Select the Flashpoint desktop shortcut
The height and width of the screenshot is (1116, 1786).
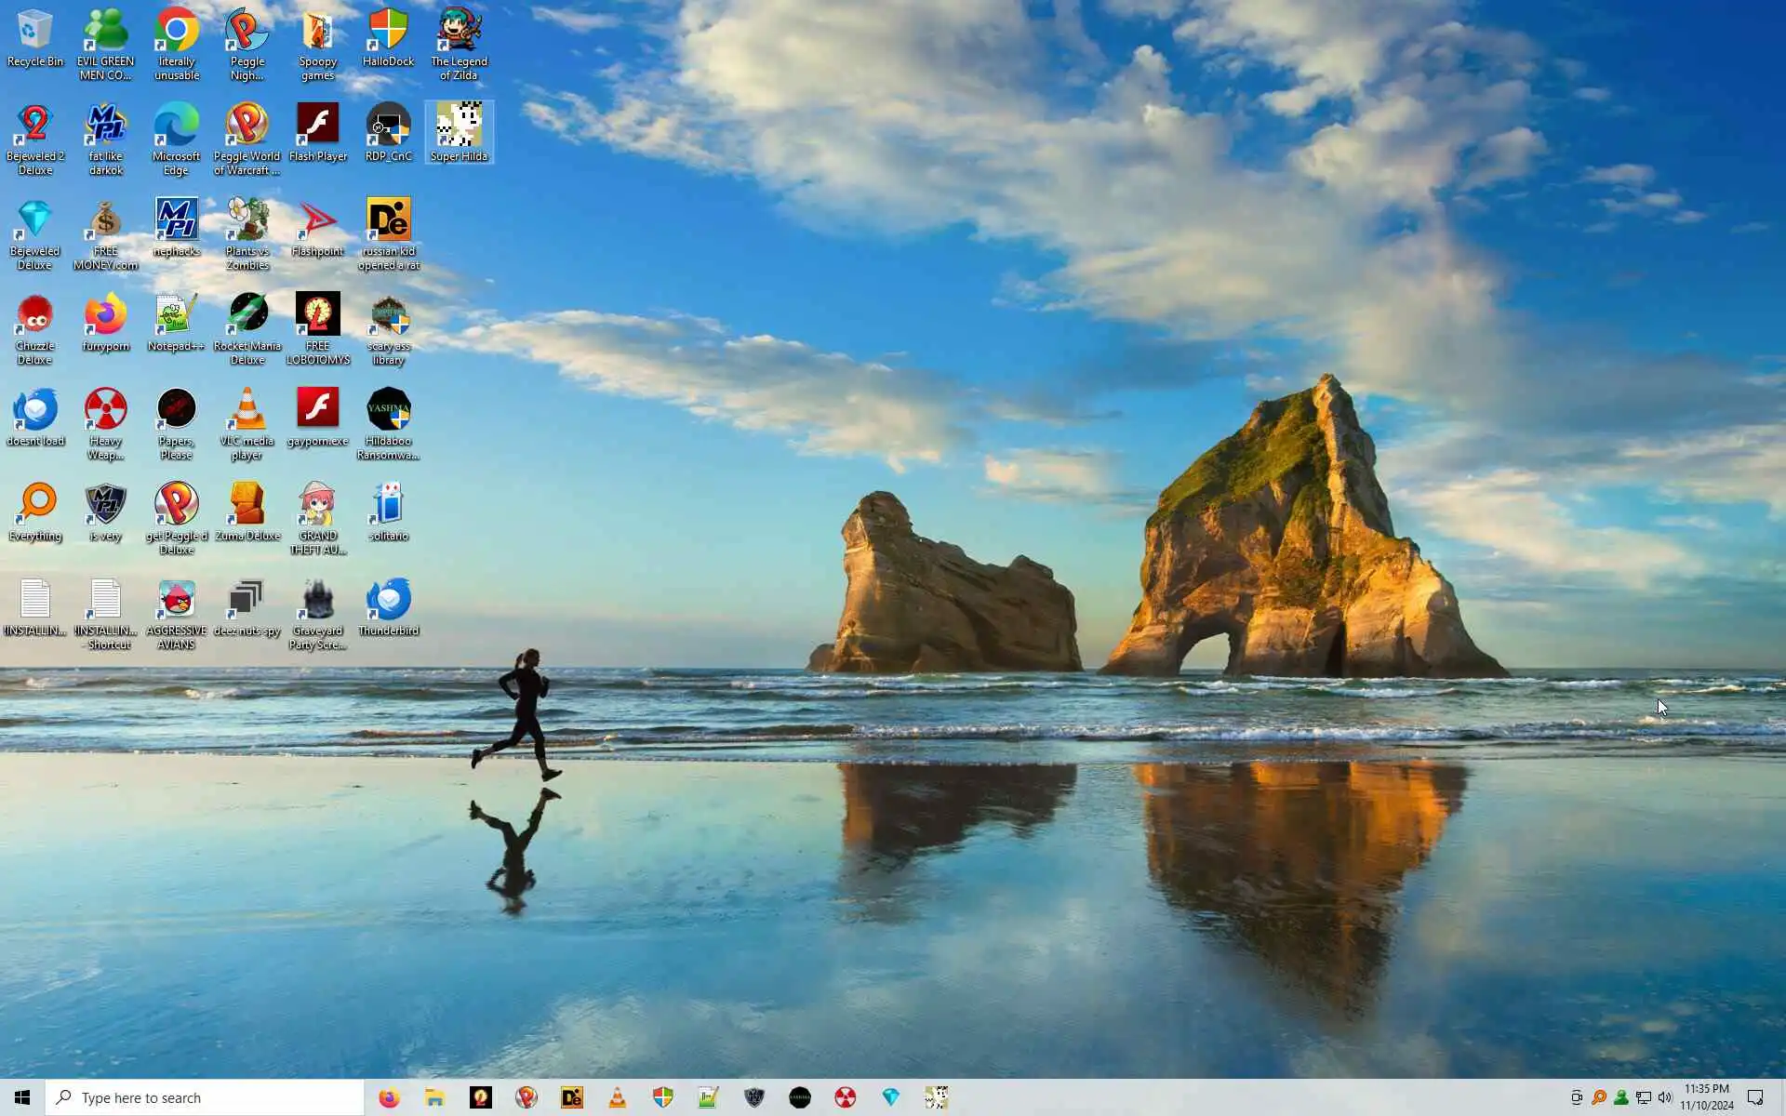(317, 220)
